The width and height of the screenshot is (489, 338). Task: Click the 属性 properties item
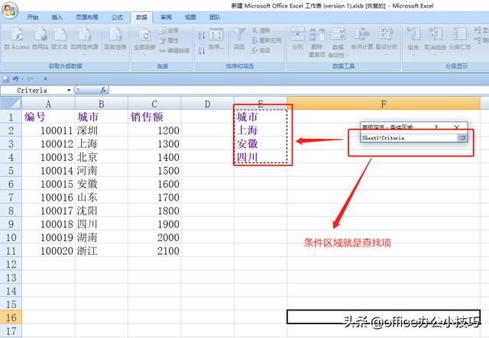[x=169, y=40]
